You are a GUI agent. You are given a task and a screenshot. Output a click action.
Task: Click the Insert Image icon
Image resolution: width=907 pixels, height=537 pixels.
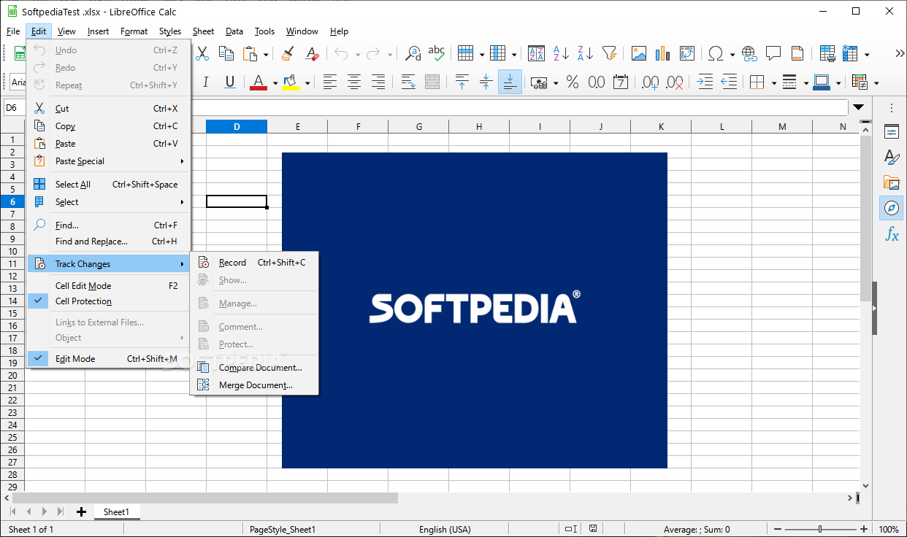[639, 53]
